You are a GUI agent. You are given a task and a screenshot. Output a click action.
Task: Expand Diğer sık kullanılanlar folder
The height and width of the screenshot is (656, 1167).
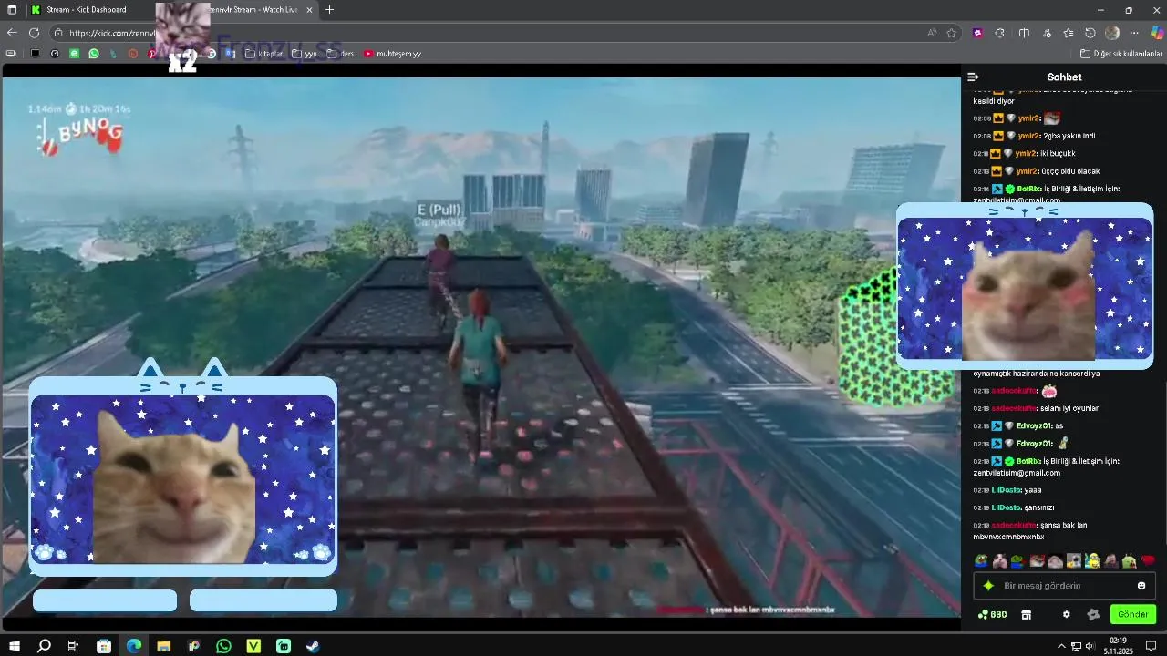[x=1121, y=54]
